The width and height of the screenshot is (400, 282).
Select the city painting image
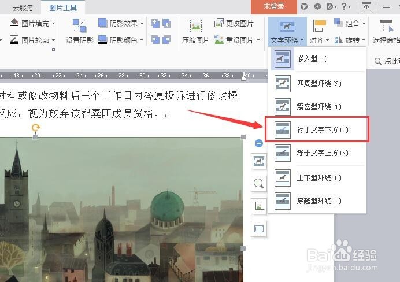pyautogui.click(x=121, y=209)
